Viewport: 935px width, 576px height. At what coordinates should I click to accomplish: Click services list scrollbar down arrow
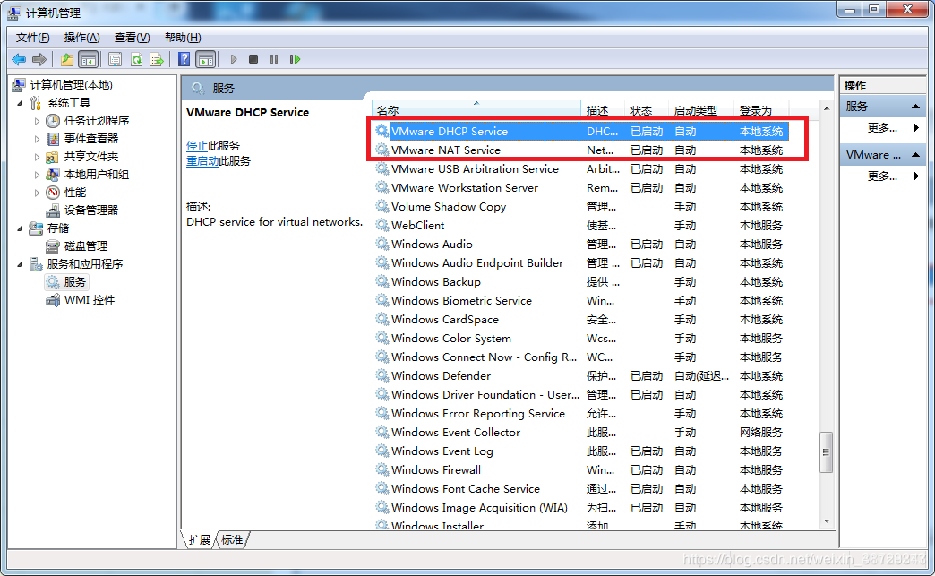(x=826, y=521)
